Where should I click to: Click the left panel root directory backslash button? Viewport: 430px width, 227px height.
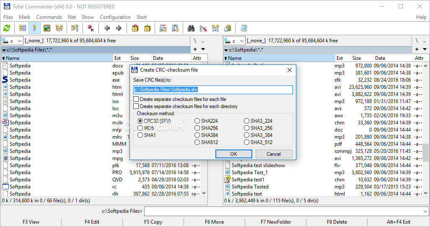195,41
